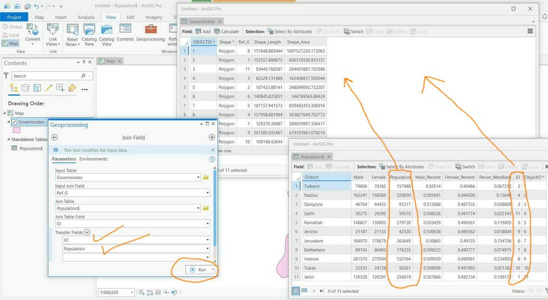Open the Project tab
Screen dimensions: 548x300
(14, 17)
